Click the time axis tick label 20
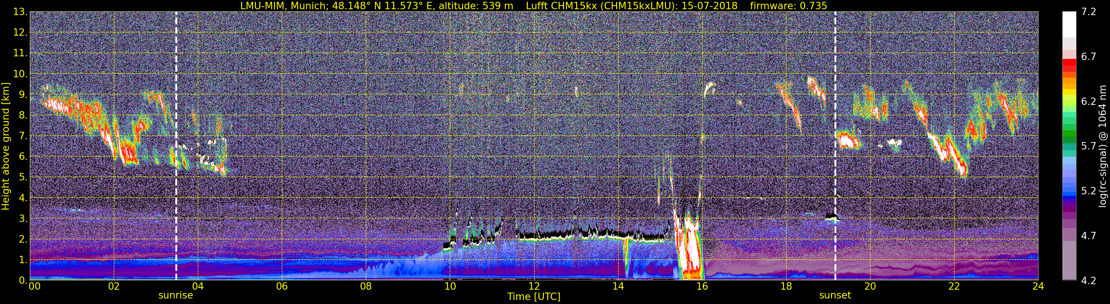The width and height of the screenshot is (1110, 304). (870, 286)
